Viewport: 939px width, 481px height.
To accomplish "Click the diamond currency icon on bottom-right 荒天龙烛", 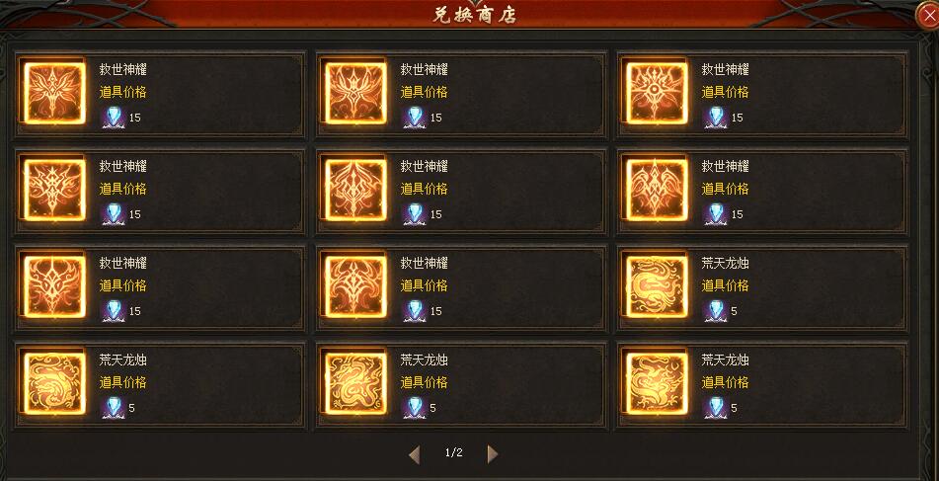I will pyautogui.click(x=715, y=408).
